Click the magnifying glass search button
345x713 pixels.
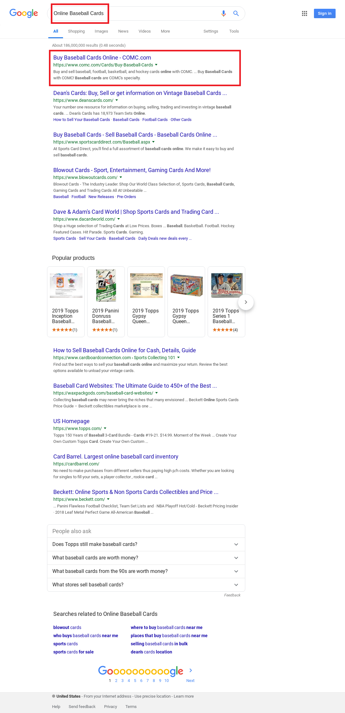coord(236,13)
